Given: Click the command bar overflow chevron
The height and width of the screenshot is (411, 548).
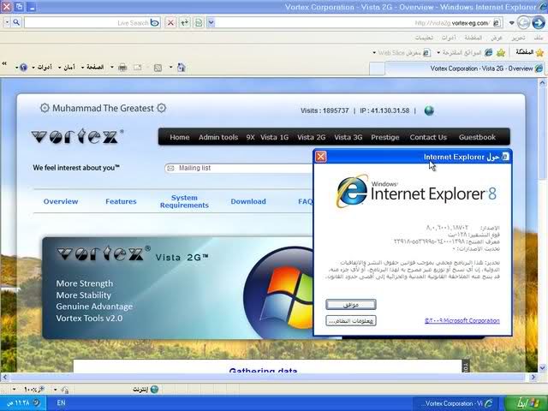Looking at the screenshot, I should [x=4, y=63].
